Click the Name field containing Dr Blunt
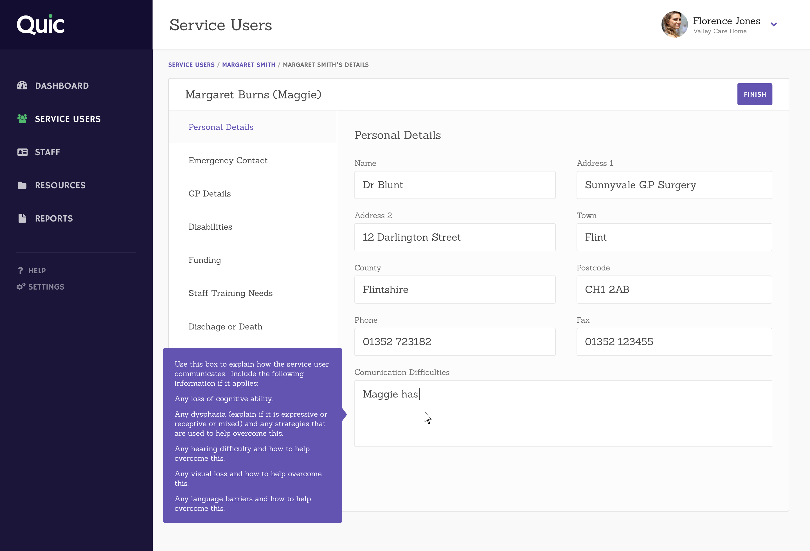 point(455,185)
